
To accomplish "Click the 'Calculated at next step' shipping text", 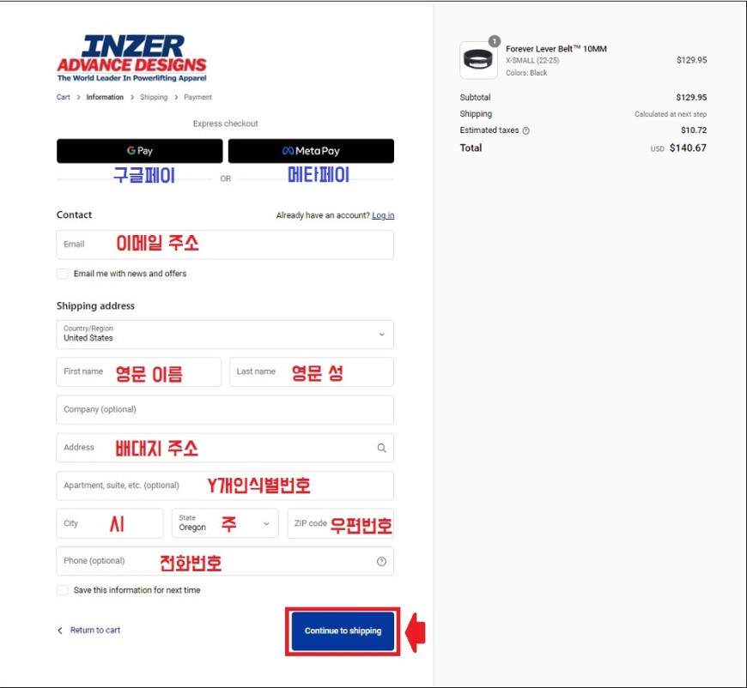I will pyautogui.click(x=671, y=114).
